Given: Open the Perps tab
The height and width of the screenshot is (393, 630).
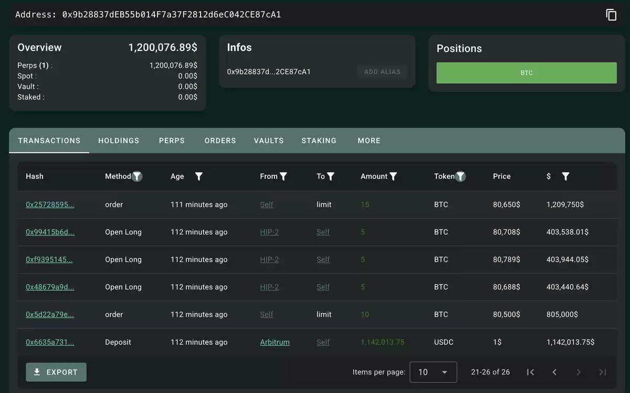Looking at the screenshot, I should tap(172, 141).
